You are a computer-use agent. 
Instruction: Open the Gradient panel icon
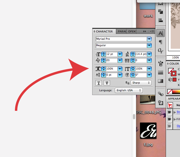[x=160, y=81]
